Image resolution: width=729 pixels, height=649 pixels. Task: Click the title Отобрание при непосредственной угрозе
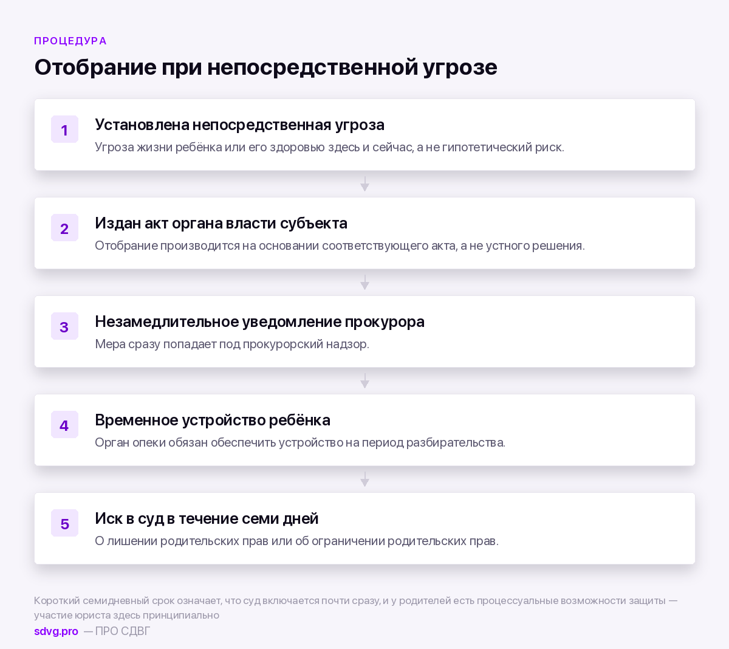click(265, 67)
